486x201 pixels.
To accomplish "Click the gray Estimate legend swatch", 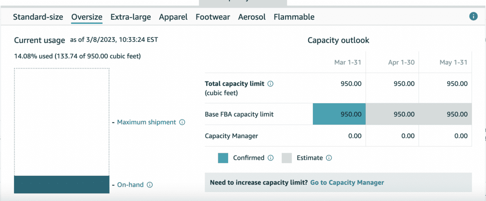I will 286,158.
